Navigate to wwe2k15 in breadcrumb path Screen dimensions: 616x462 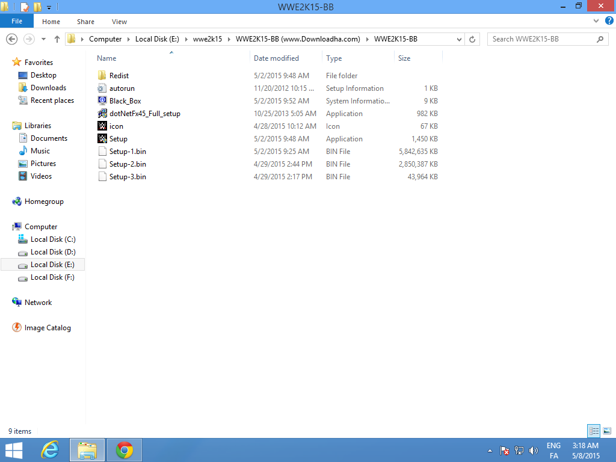pyautogui.click(x=208, y=39)
